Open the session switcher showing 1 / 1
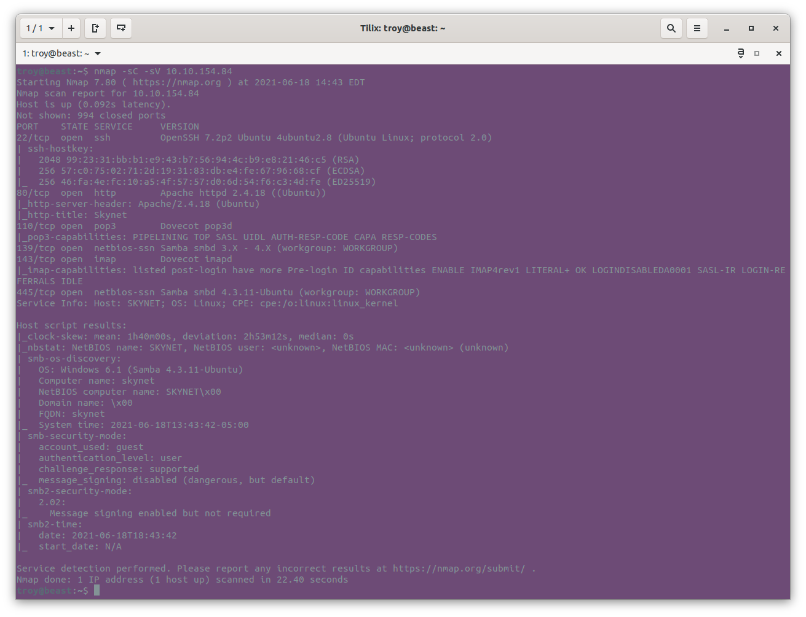This screenshot has height=617, width=806. tap(41, 28)
